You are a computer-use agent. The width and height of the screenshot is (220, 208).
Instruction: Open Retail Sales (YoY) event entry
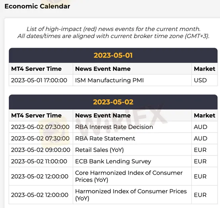[99, 150]
